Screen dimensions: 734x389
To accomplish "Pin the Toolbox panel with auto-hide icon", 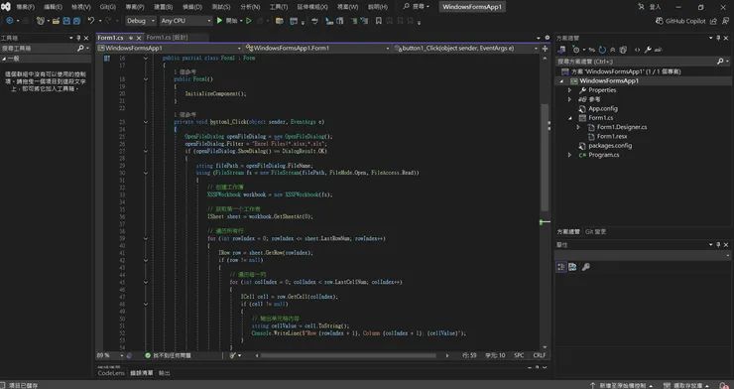I will pos(78,38).
